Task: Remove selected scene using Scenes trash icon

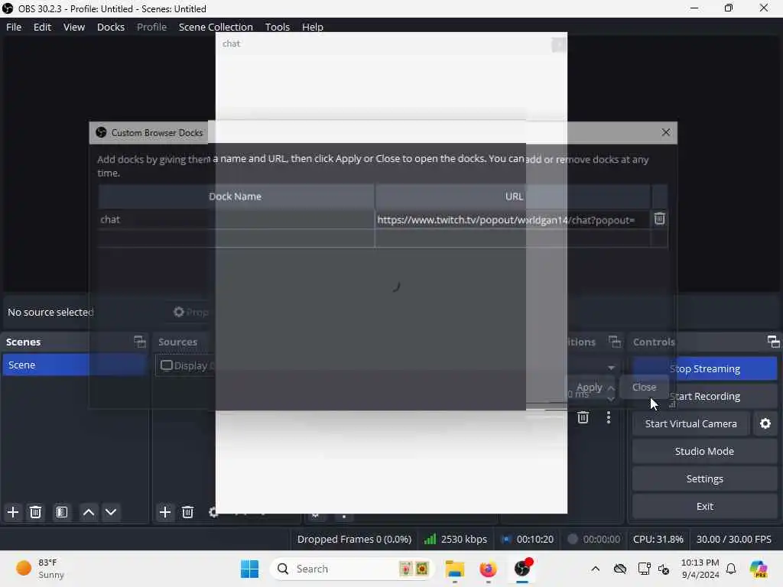Action: click(35, 512)
